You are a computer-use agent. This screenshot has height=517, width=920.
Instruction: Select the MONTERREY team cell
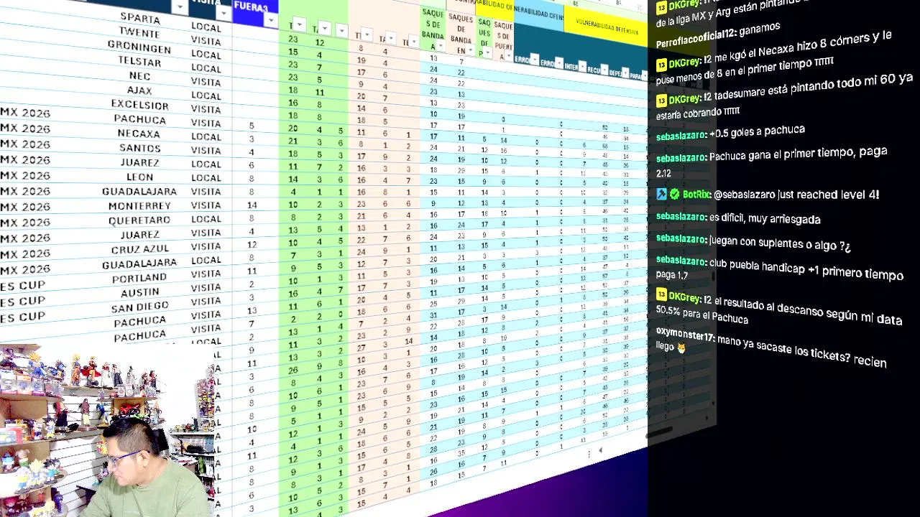pos(139,206)
